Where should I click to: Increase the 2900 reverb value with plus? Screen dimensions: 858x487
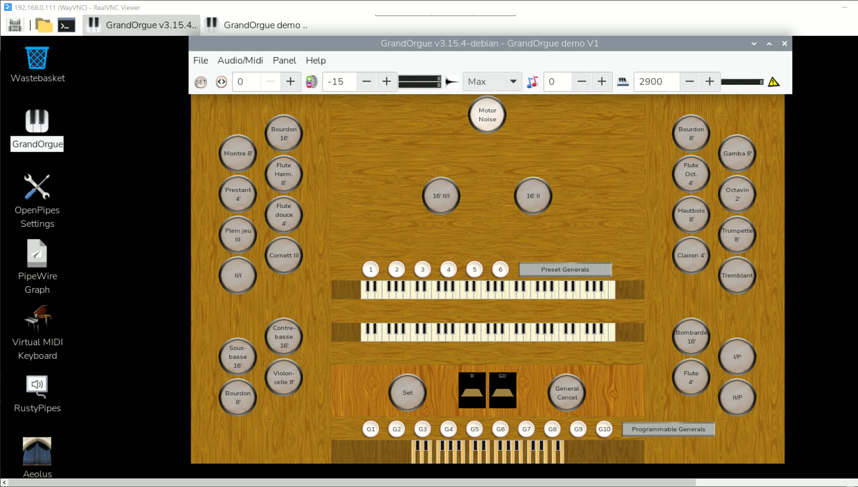pos(709,82)
